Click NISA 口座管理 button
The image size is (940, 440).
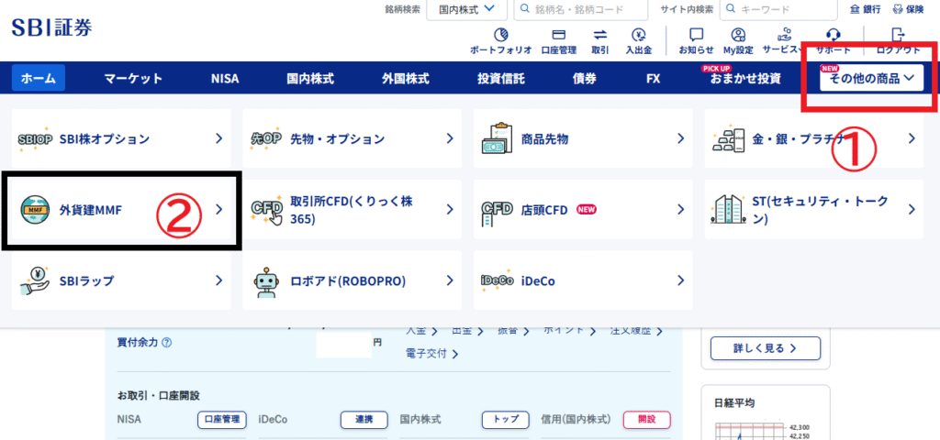(222, 420)
